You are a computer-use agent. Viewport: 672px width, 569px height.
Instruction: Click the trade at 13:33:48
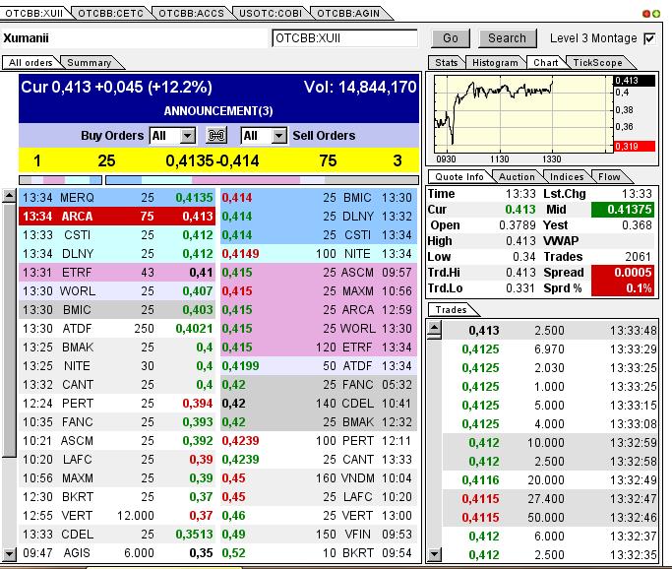coord(550,331)
